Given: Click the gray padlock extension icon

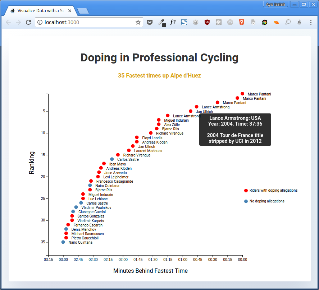Looking at the screenshot, I should pos(196,22).
